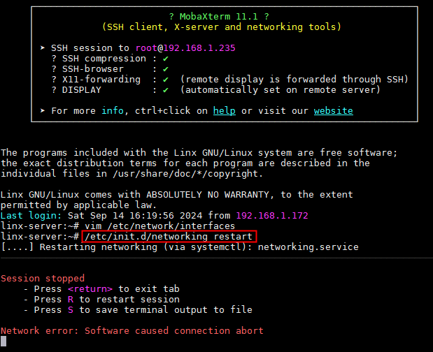Click the X11-forwarding checkmark
The image size is (433, 352).
[165, 80]
